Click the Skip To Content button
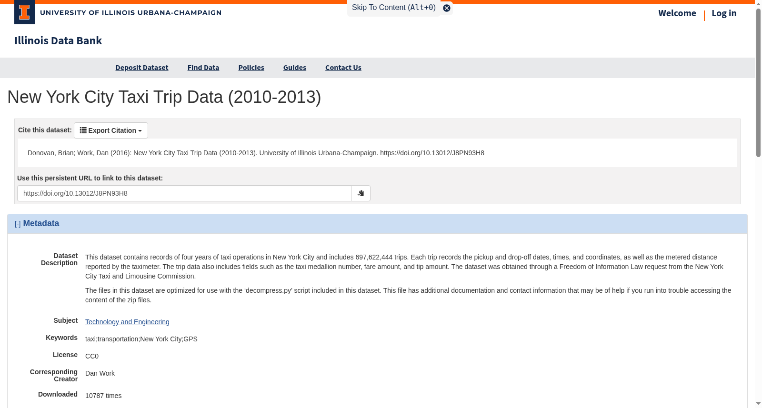This screenshot has height=408, width=762. pyautogui.click(x=394, y=8)
